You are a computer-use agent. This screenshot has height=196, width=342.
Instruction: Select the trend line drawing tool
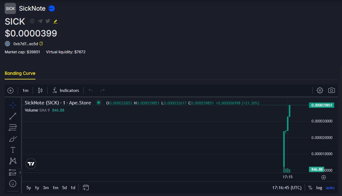(13, 116)
